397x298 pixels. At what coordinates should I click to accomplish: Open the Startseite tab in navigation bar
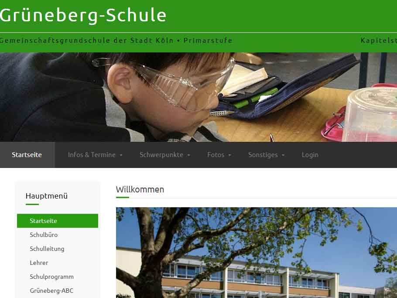[27, 155]
